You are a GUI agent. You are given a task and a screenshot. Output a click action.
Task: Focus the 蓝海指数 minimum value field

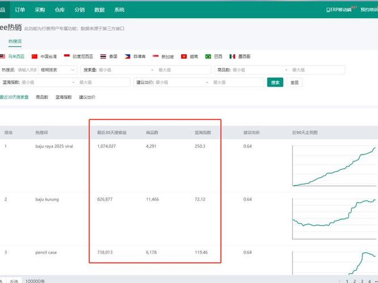pyautogui.click(x=46, y=82)
